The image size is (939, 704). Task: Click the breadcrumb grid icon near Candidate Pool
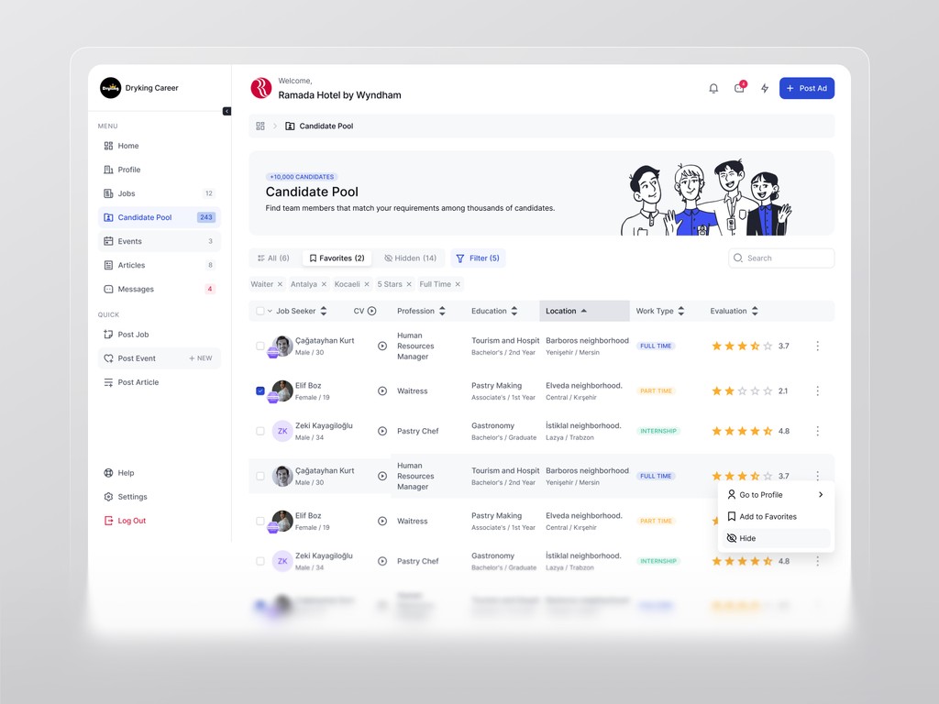coord(261,126)
